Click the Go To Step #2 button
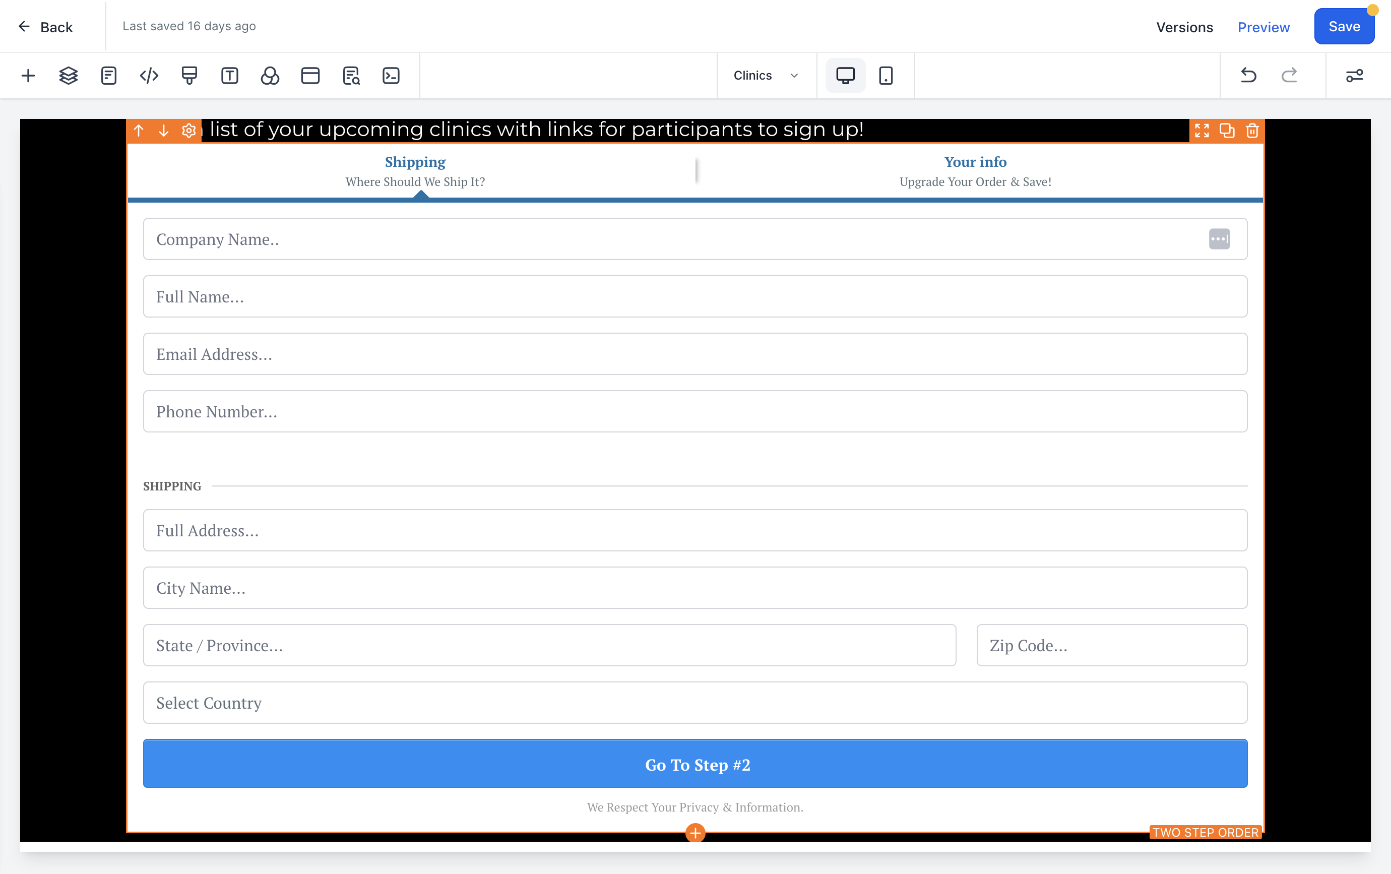The width and height of the screenshot is (1391, 874). tap(695, 764)
